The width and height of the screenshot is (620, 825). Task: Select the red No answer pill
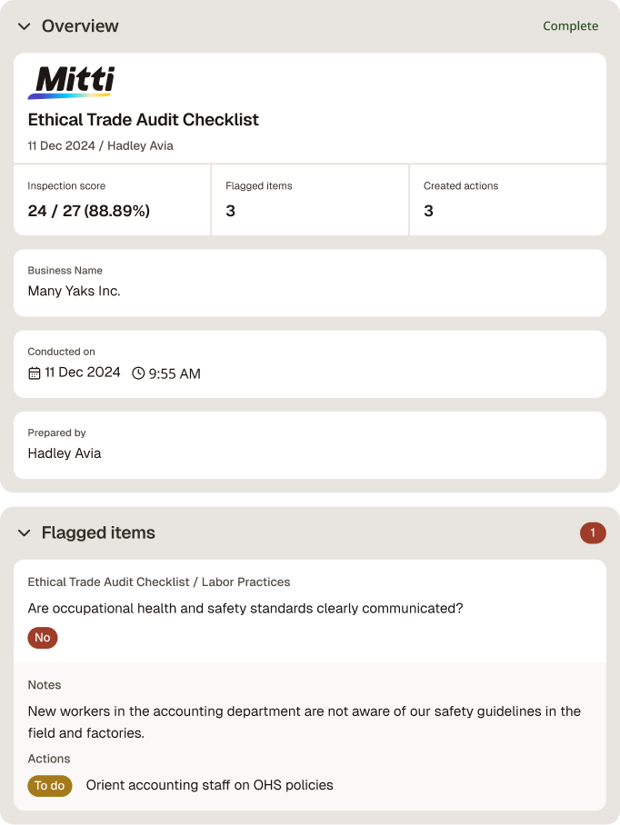pyautogui.click(x=43, y=638)
